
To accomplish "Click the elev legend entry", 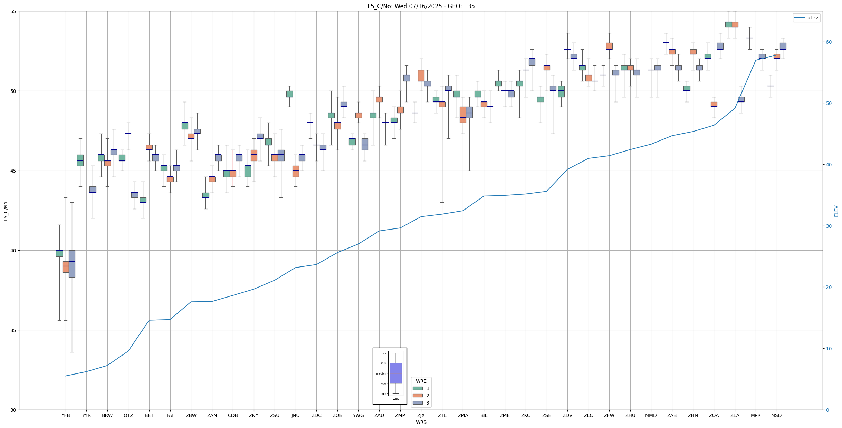I will tap(813, 18).
